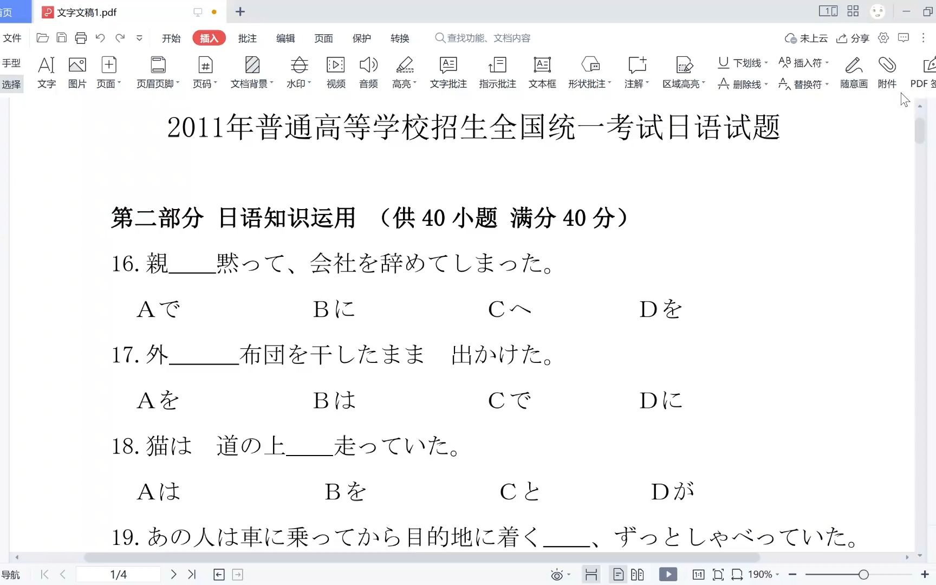Switch to the 开始 ribbon tab
The width and height of the screenshot is (936, 585).
click(x=171, y=38)
